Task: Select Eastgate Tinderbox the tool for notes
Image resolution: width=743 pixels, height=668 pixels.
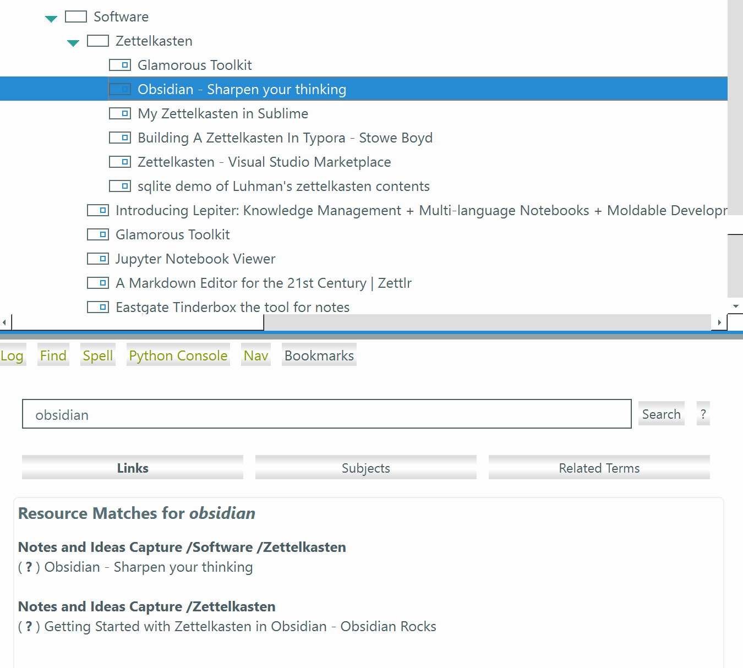Action: [x=233, y=307]
